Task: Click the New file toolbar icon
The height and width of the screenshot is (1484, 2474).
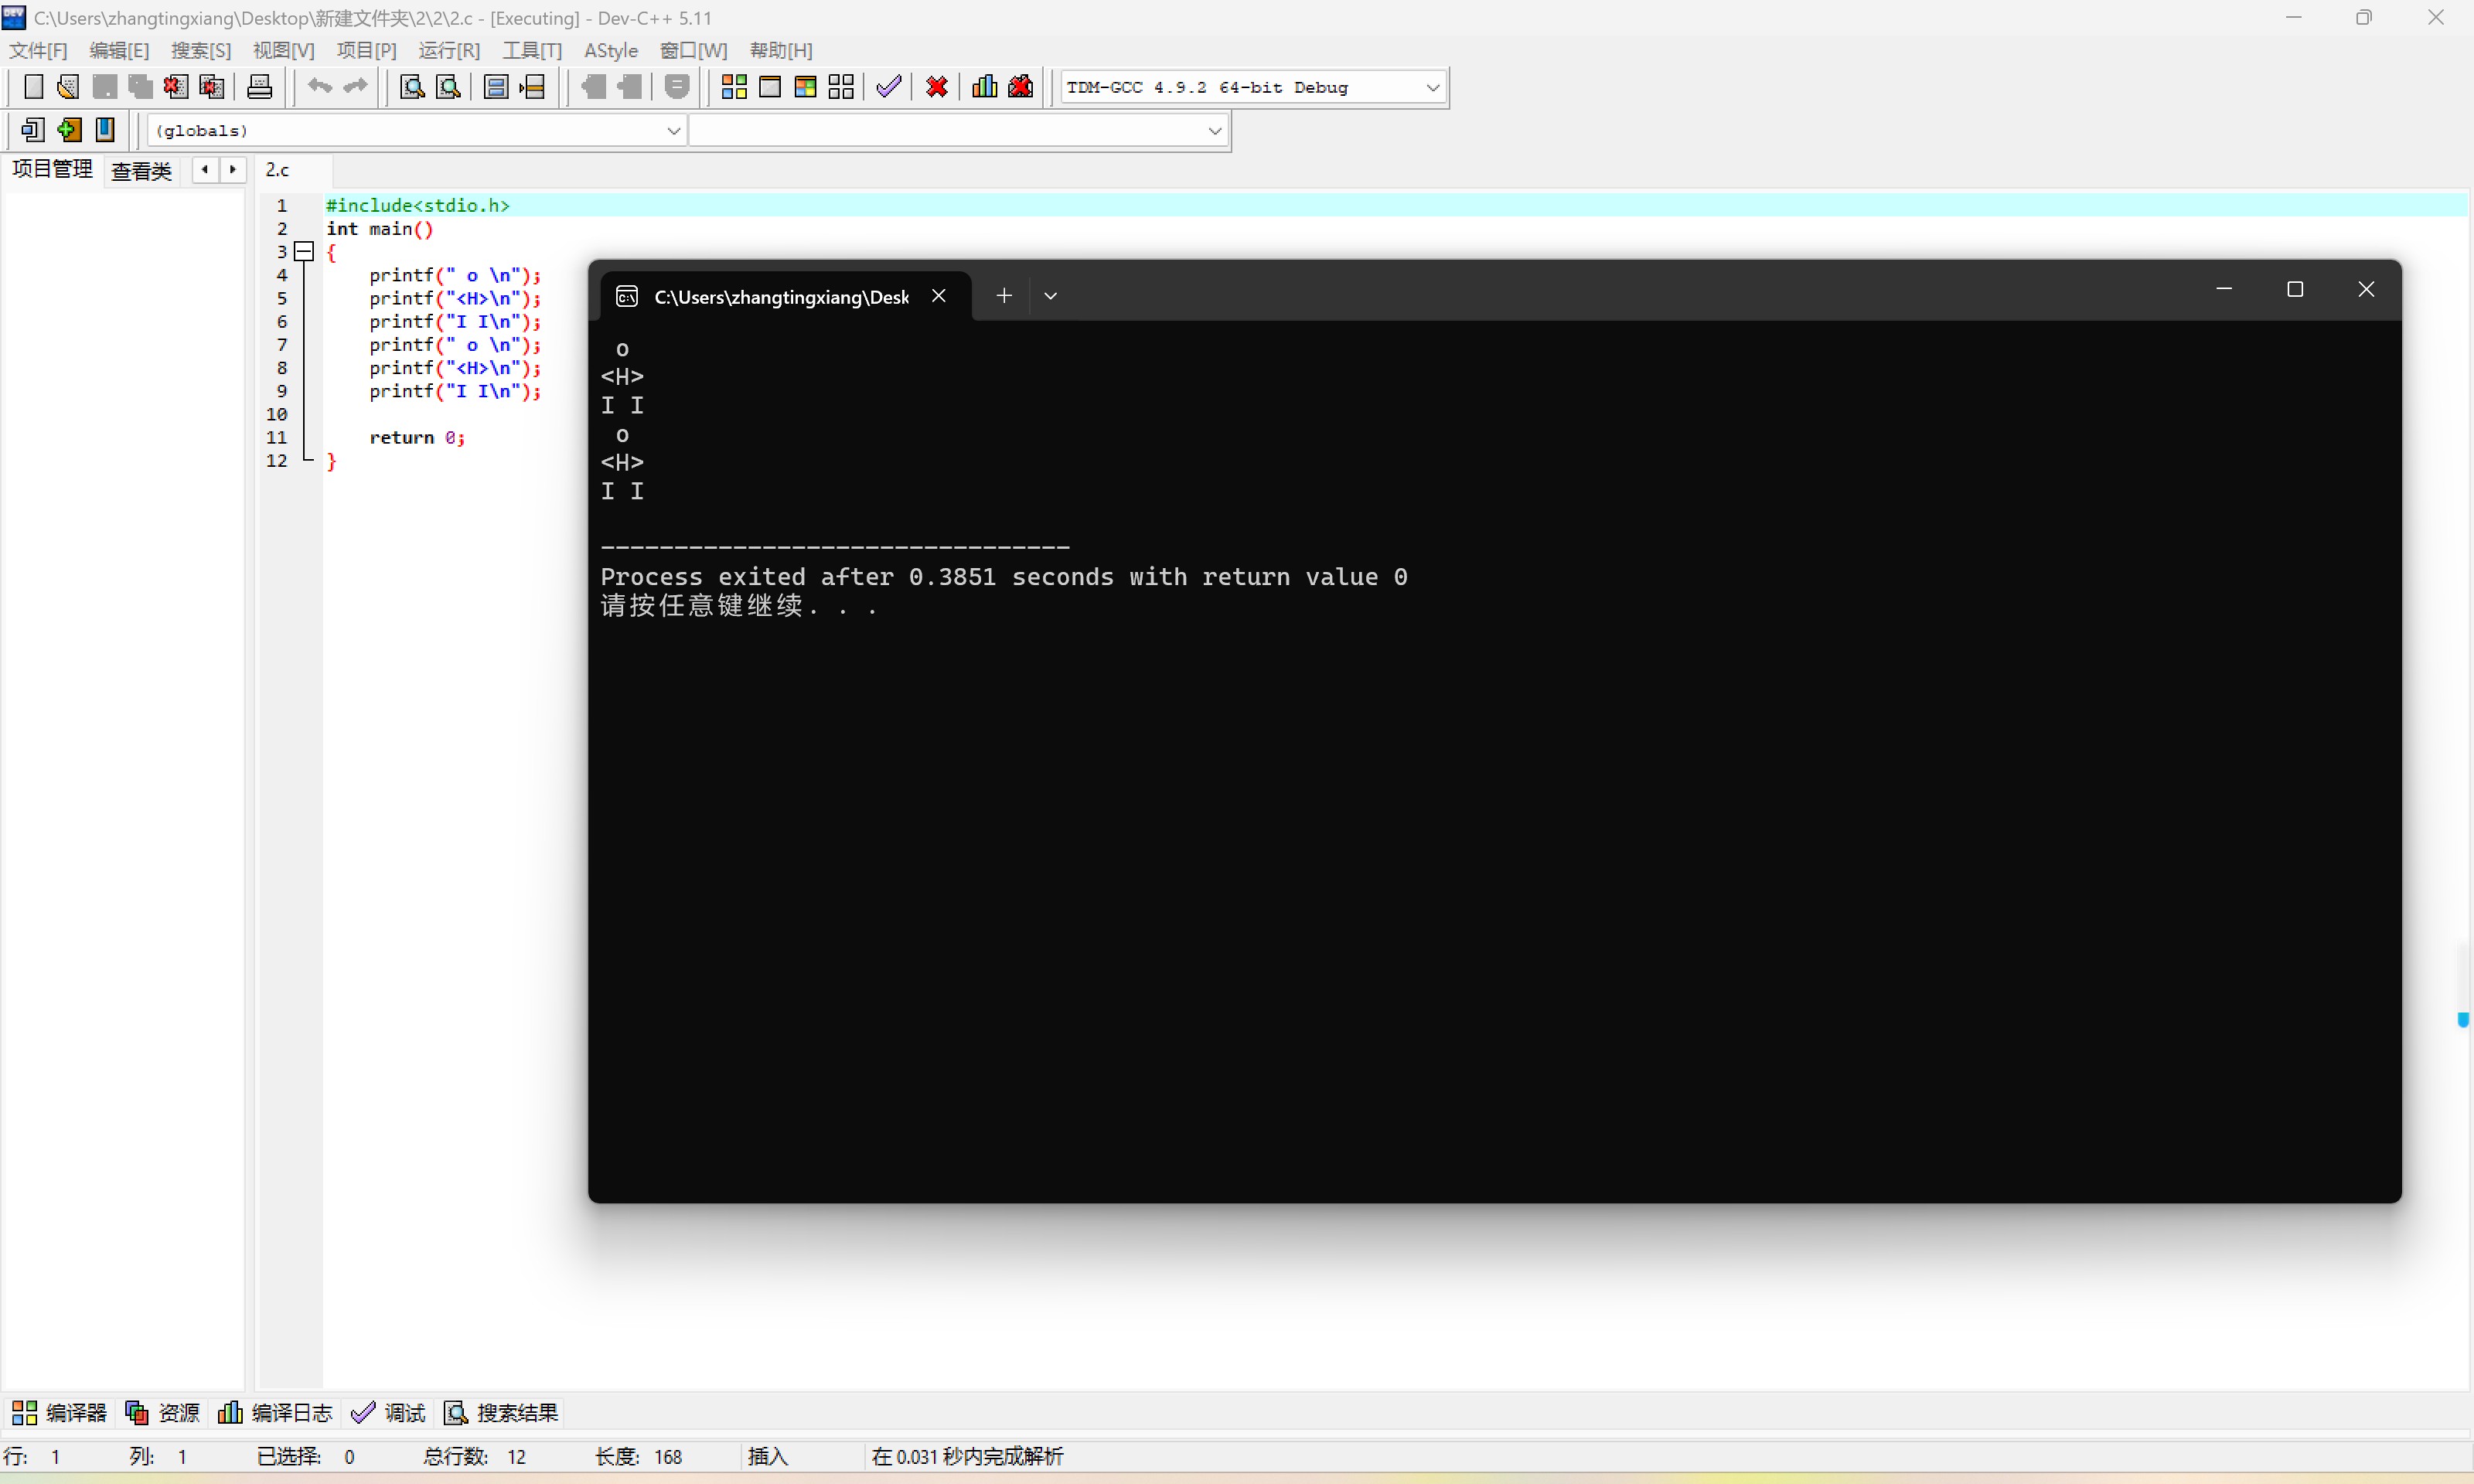Action: pos(33,87)
